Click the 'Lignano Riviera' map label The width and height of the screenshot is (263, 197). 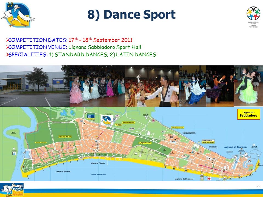(x=63, y=171)
